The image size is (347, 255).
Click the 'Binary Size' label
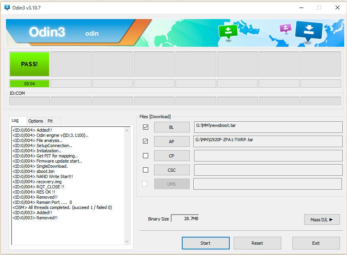[158, 219]
